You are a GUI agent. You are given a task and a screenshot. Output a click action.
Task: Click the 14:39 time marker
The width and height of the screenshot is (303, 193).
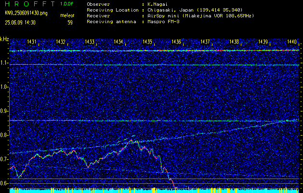(x=263, y=41)
